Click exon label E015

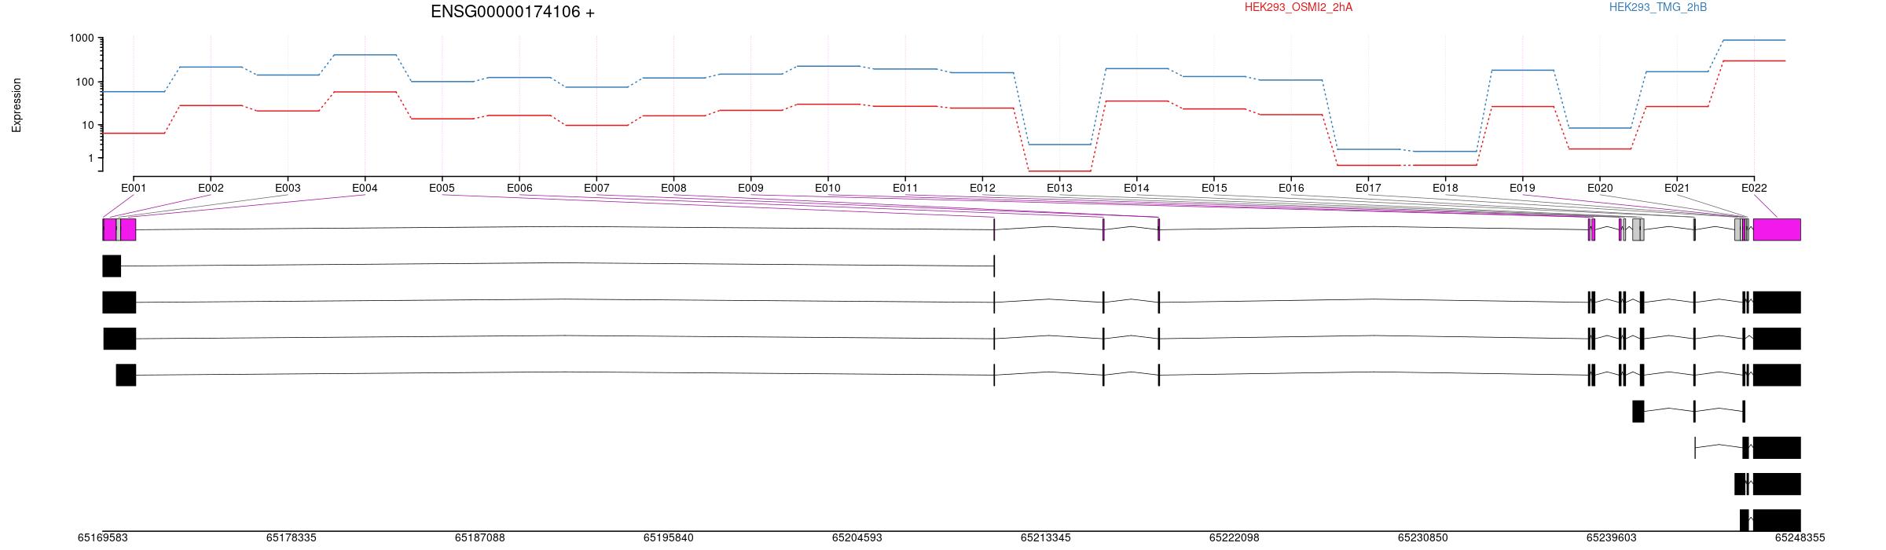tap(1214, 188)
